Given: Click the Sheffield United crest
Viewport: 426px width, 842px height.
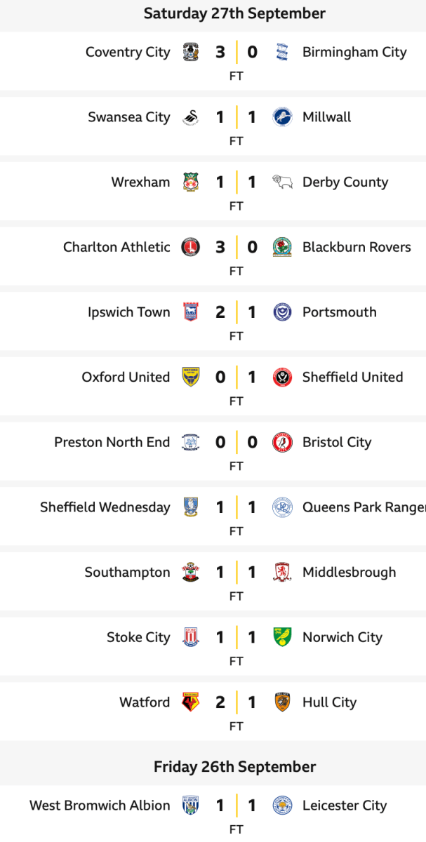Looking at the screenshot, I should point(282,377).
